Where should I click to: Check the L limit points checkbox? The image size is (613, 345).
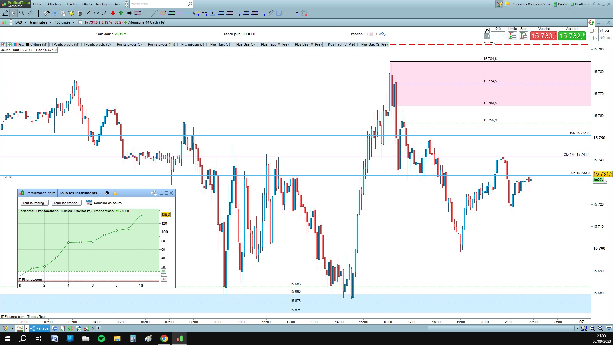pyautogui.click(x=592, y=31)
